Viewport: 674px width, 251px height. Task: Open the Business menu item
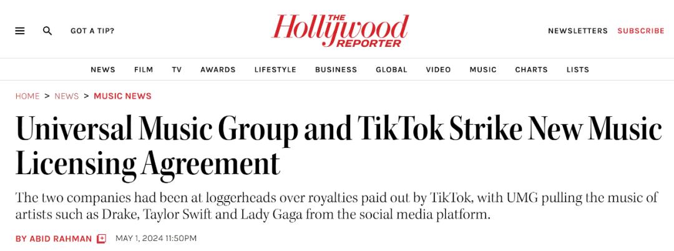click(336, 70)
